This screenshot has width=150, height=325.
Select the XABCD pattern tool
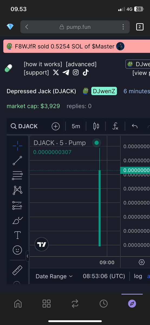tap(18, 190)
